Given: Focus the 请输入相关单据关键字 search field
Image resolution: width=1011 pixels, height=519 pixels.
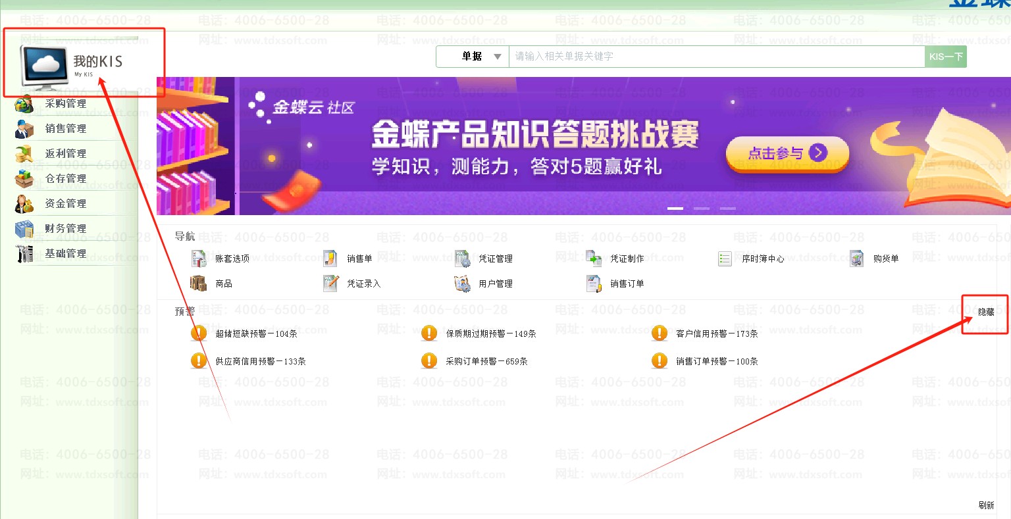Looking at the screenshot, I should pos(717,57).
